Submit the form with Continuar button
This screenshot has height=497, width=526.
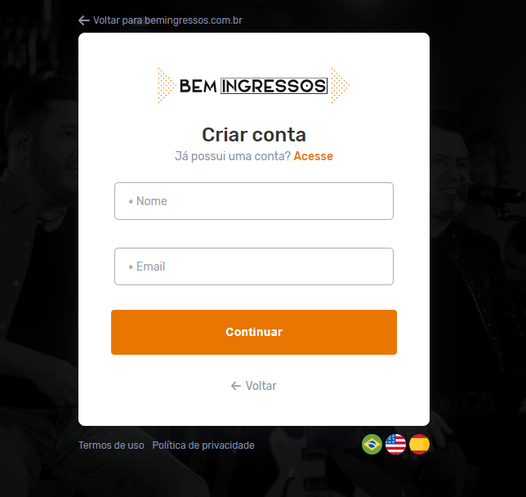[254, 332]
